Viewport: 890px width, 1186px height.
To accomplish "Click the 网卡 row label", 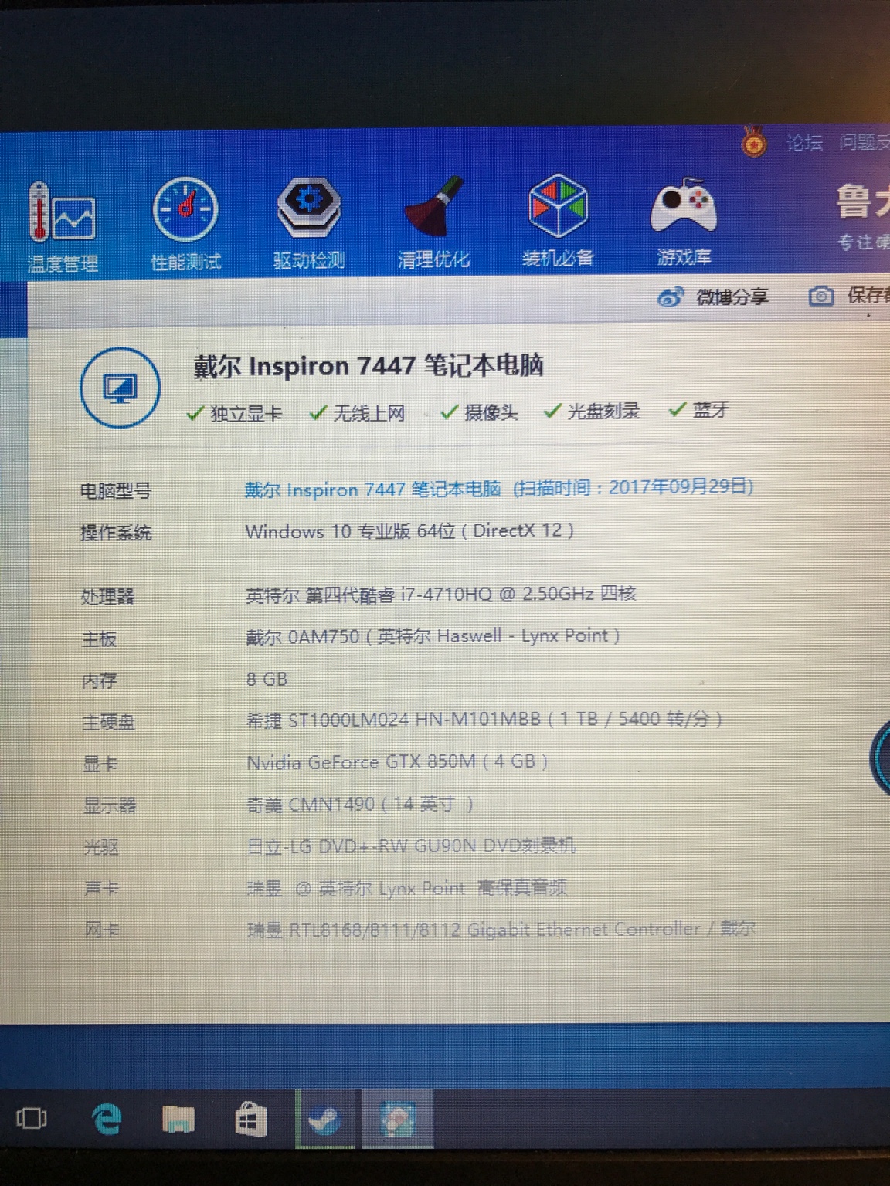I will click(102, 930).
